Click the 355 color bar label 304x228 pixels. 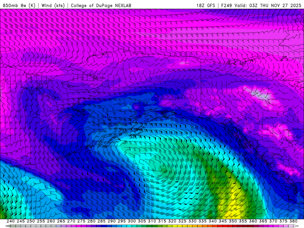tap(243, 221)
